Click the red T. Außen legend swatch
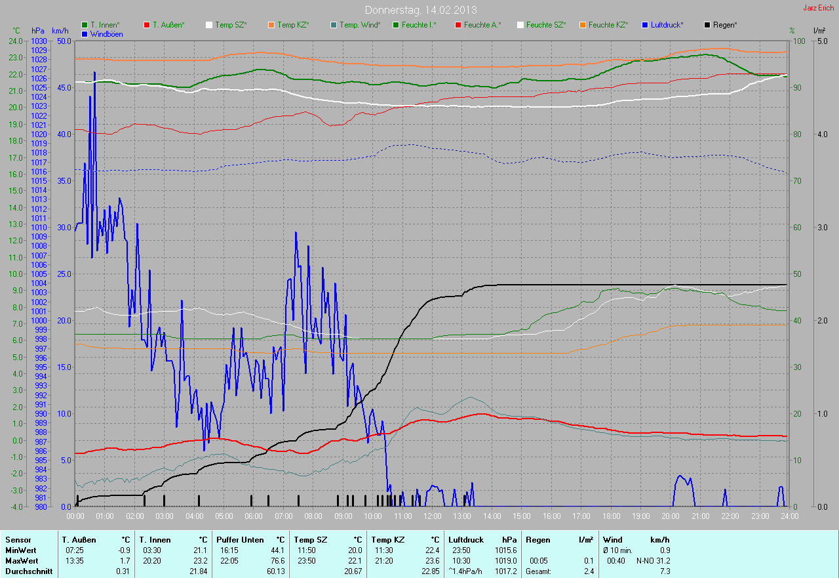Image resolution: width=839 pixels, height=578 pixels. pyautogui.click(x=146, y=25)
